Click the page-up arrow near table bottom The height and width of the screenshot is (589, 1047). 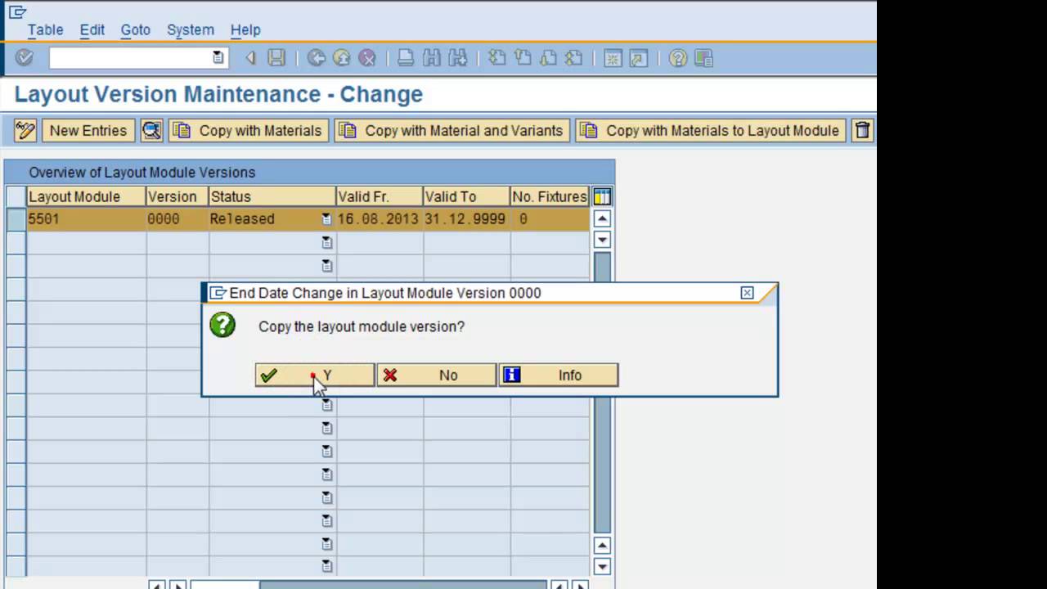click(602, 546)
